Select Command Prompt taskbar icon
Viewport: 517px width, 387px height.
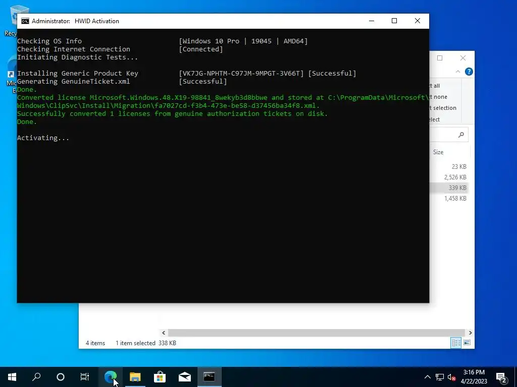209,377
